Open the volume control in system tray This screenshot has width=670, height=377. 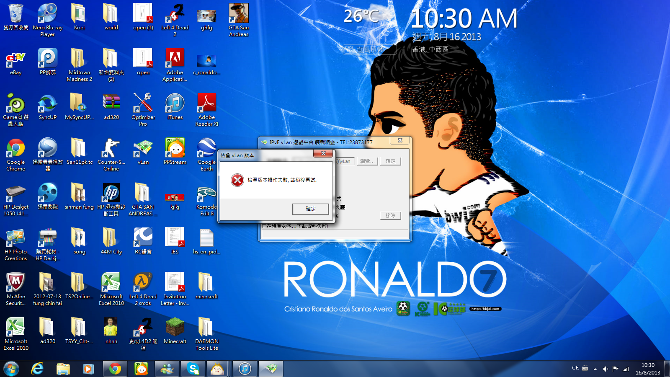coord(605,369)
